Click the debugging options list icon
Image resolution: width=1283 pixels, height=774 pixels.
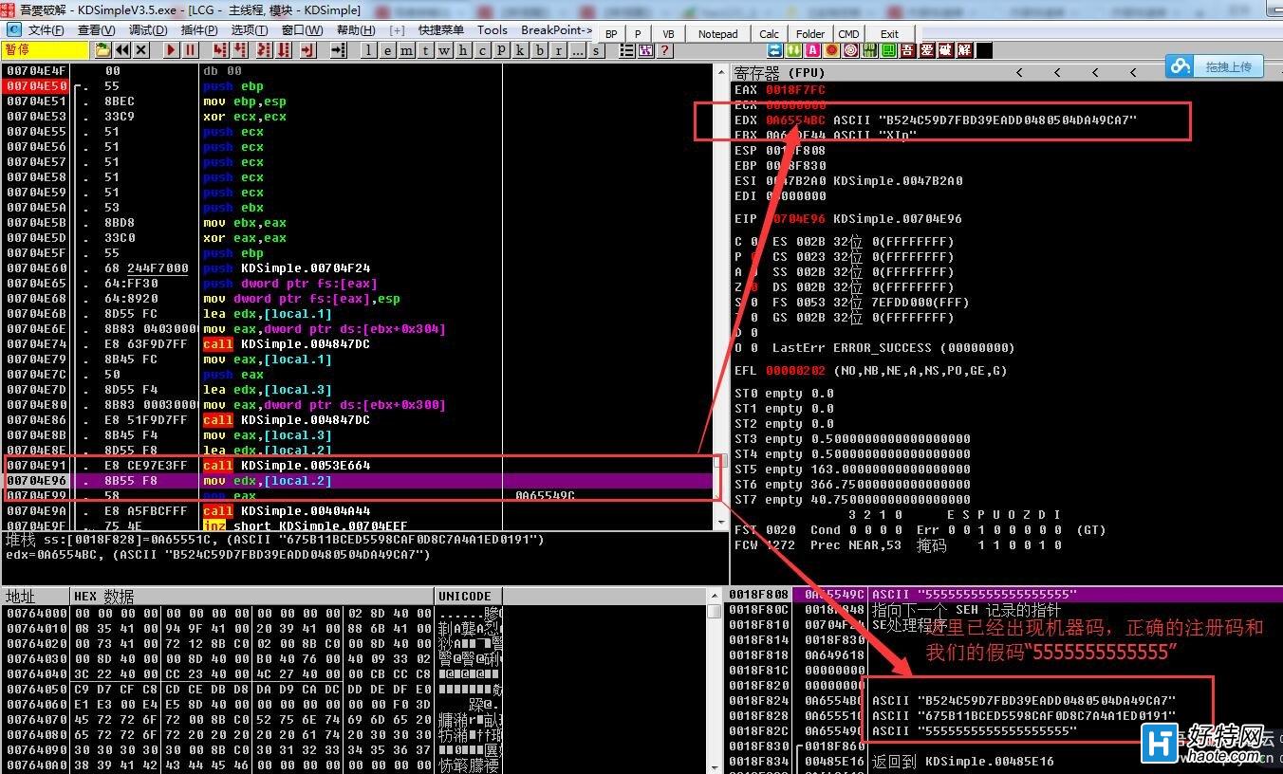point(626,50)
